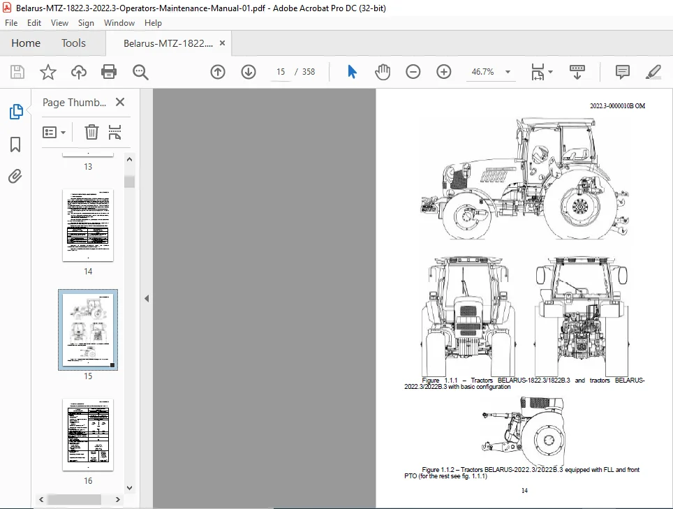Click the total page count 358
The image size is (673, 509).
pos(308,72)
